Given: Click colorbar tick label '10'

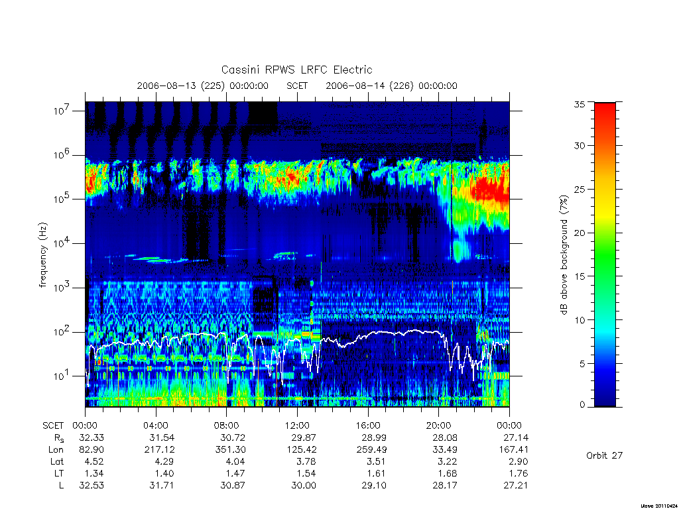Looking at the screenshot, I should click(579, 320).
